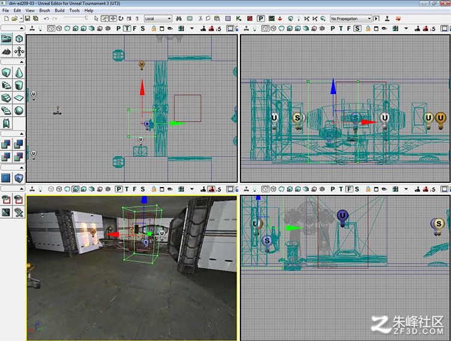Select the Camera mode tool

tap(7, 38)
